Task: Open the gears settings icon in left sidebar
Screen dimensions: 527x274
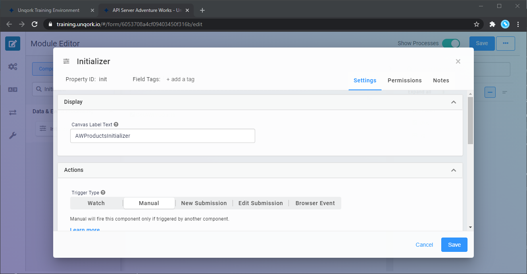Action: [13, 67]
